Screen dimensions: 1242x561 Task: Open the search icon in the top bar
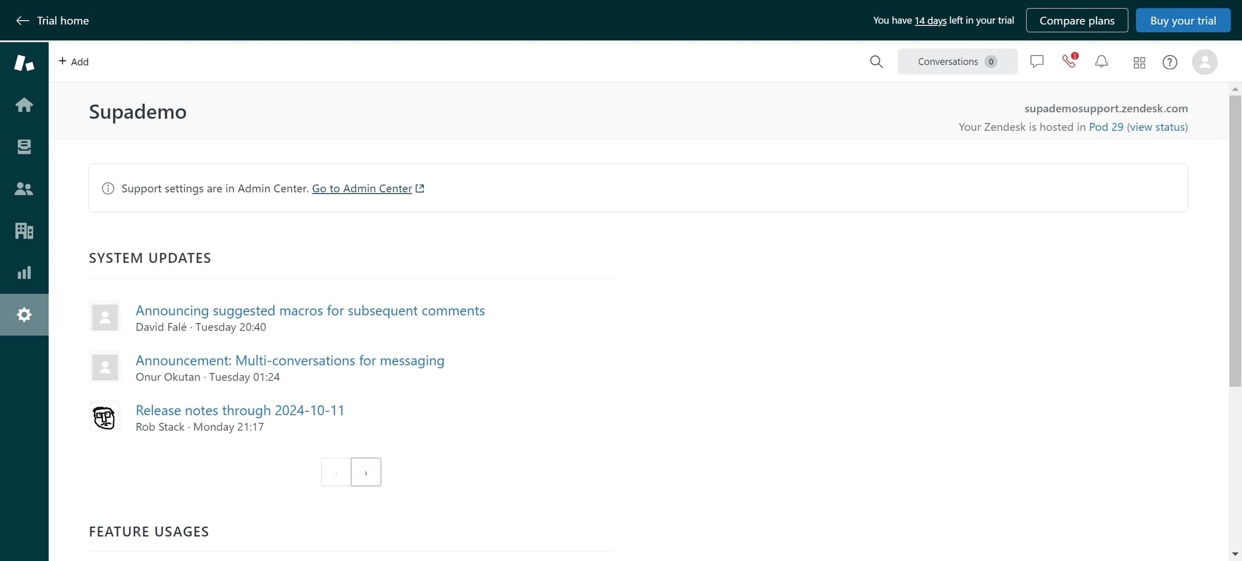[876, 61]
